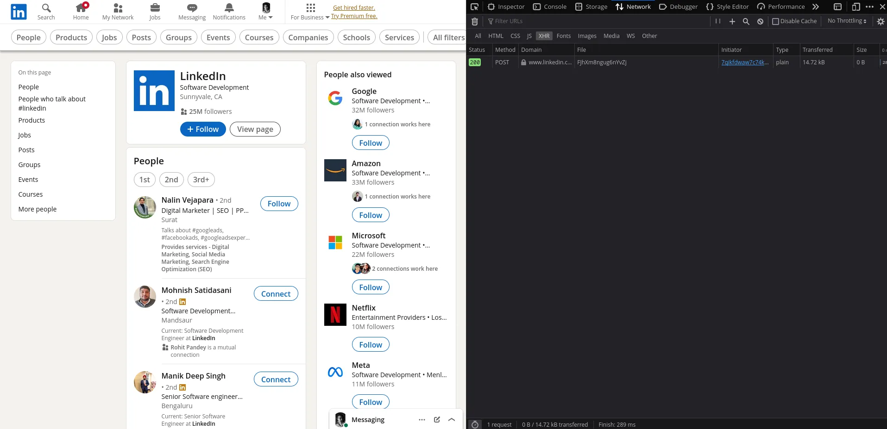Click the Meta logo in People also viewed
This screenshot has height=429, width=887.
tap(335, 372)
